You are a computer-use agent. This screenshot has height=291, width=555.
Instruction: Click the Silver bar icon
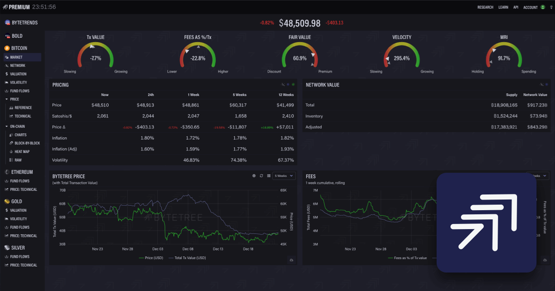point(7,248)
